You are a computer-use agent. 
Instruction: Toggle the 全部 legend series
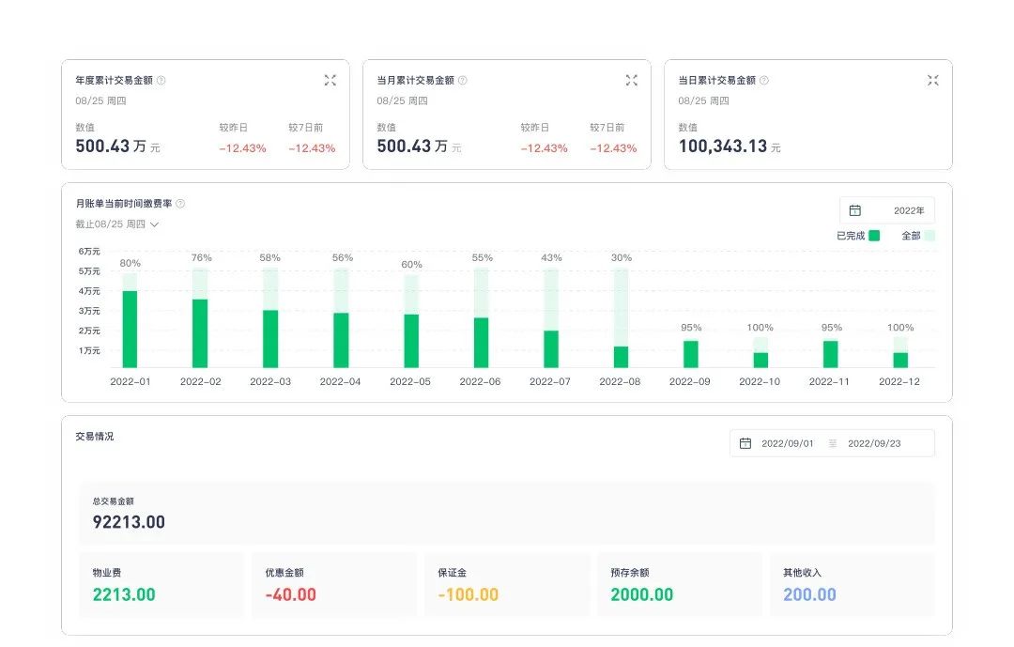pos(918,236)
